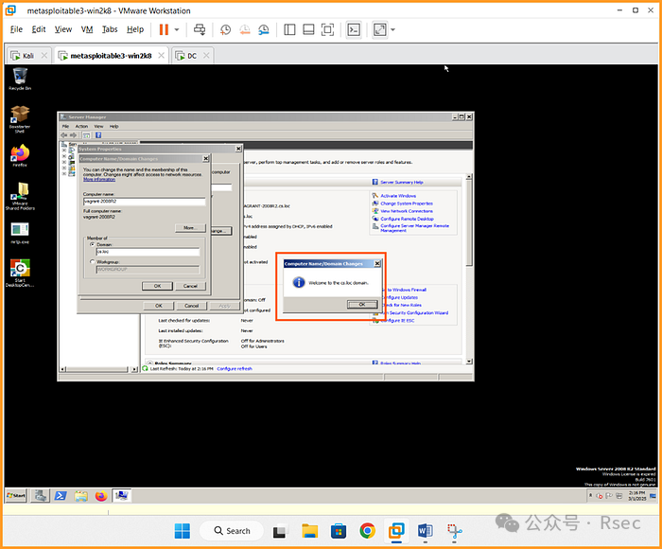The height and width of the screenshot is (549, 662).
Task: Expand the first Server Manager tree node
Action: tap(64, 150)
